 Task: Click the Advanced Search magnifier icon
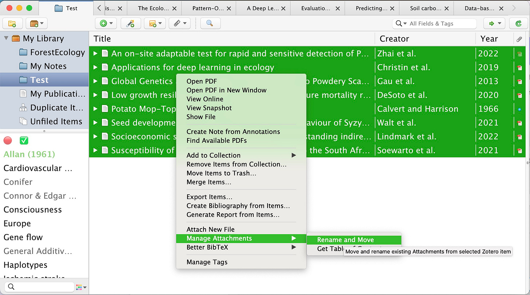point(210,24)
